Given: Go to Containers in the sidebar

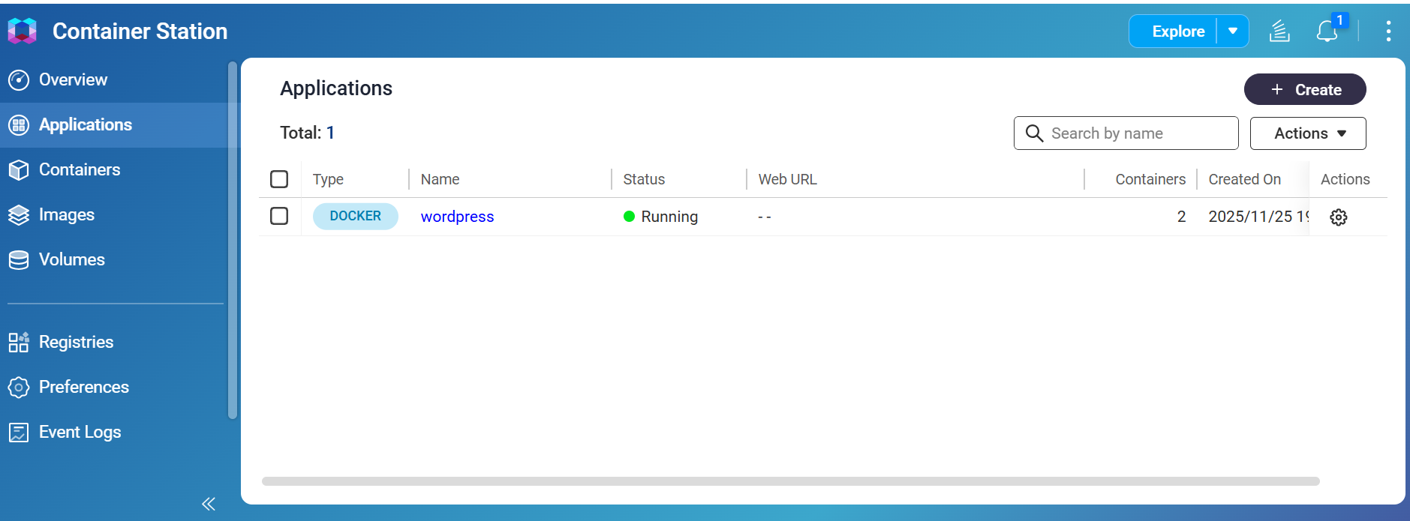Looking at the screenshot, I should click(x=79, y=170).
